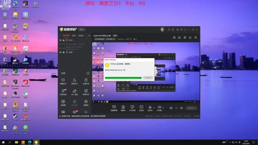Open File Explorer from taskbar
Viewport: 258px width, 145px height.
point(16,142)
